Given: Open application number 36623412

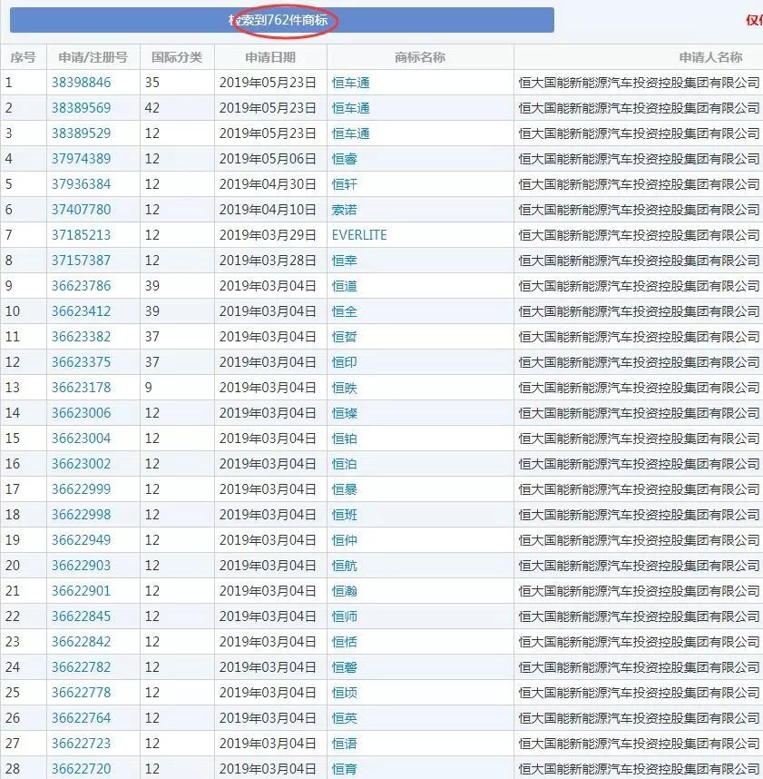Looking at the screenshot, I should 81,311.
